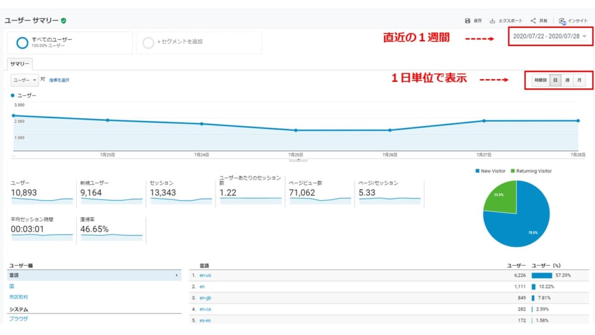Image resolution: width=595 pixels, height=335 pixels.
Task: Switch the graph to 月 view
Action: 579,80
